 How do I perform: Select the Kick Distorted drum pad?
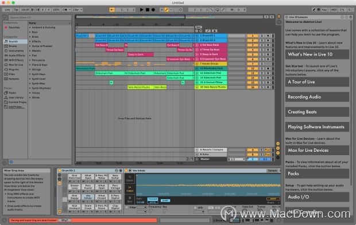75,177
